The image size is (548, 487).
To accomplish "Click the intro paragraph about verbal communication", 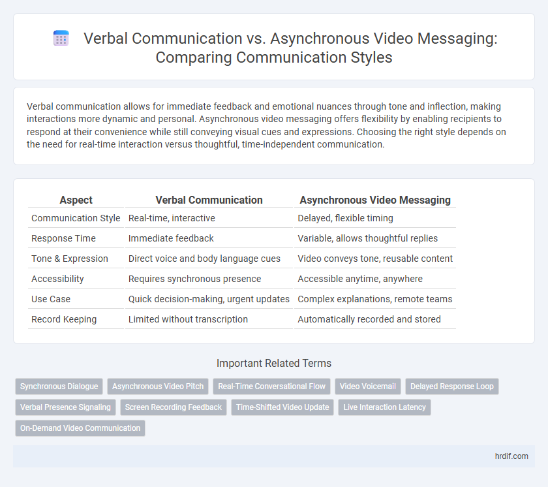I will (266, 125).
